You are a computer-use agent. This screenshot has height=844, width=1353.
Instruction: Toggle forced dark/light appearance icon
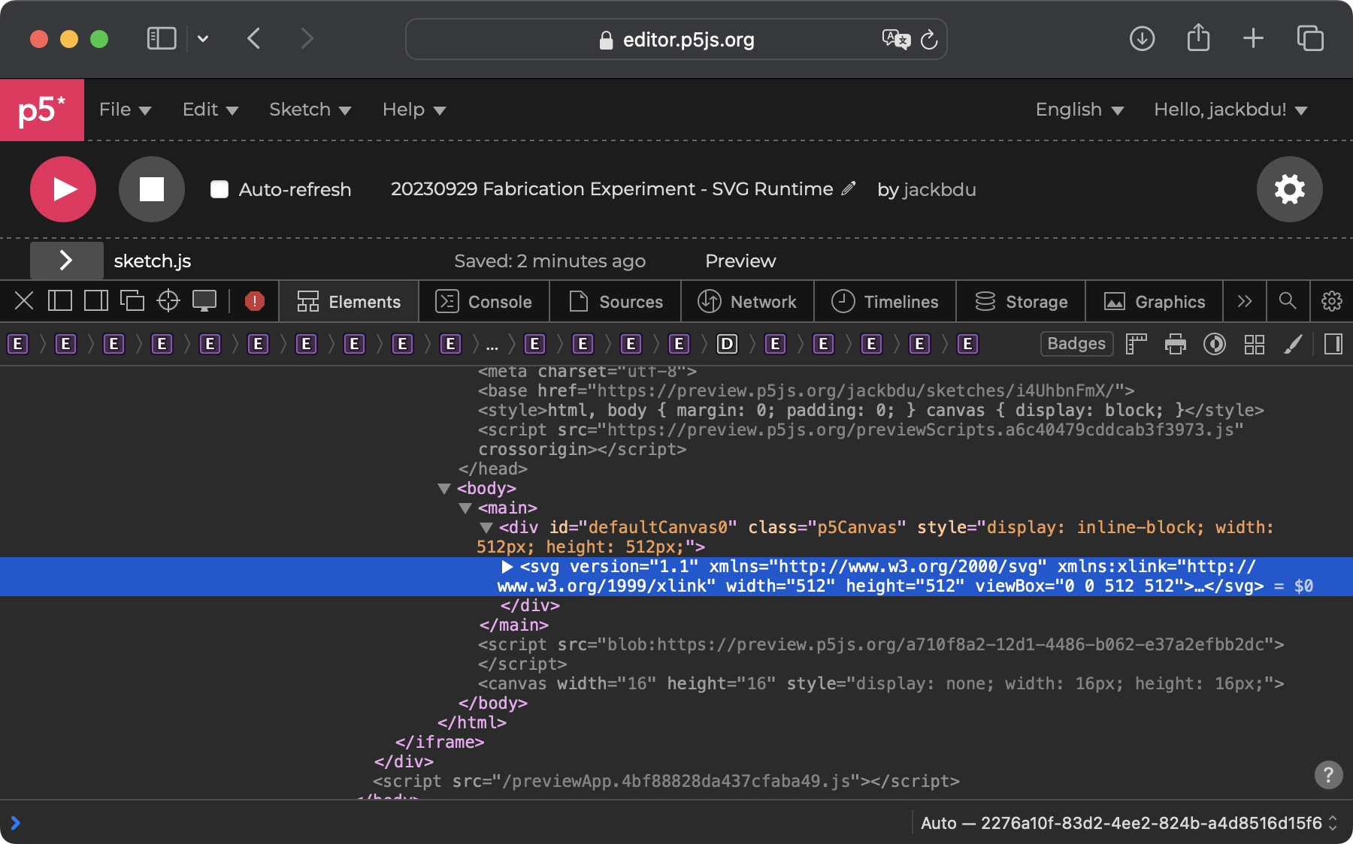pyautogui.click(x=1215, y=344)
